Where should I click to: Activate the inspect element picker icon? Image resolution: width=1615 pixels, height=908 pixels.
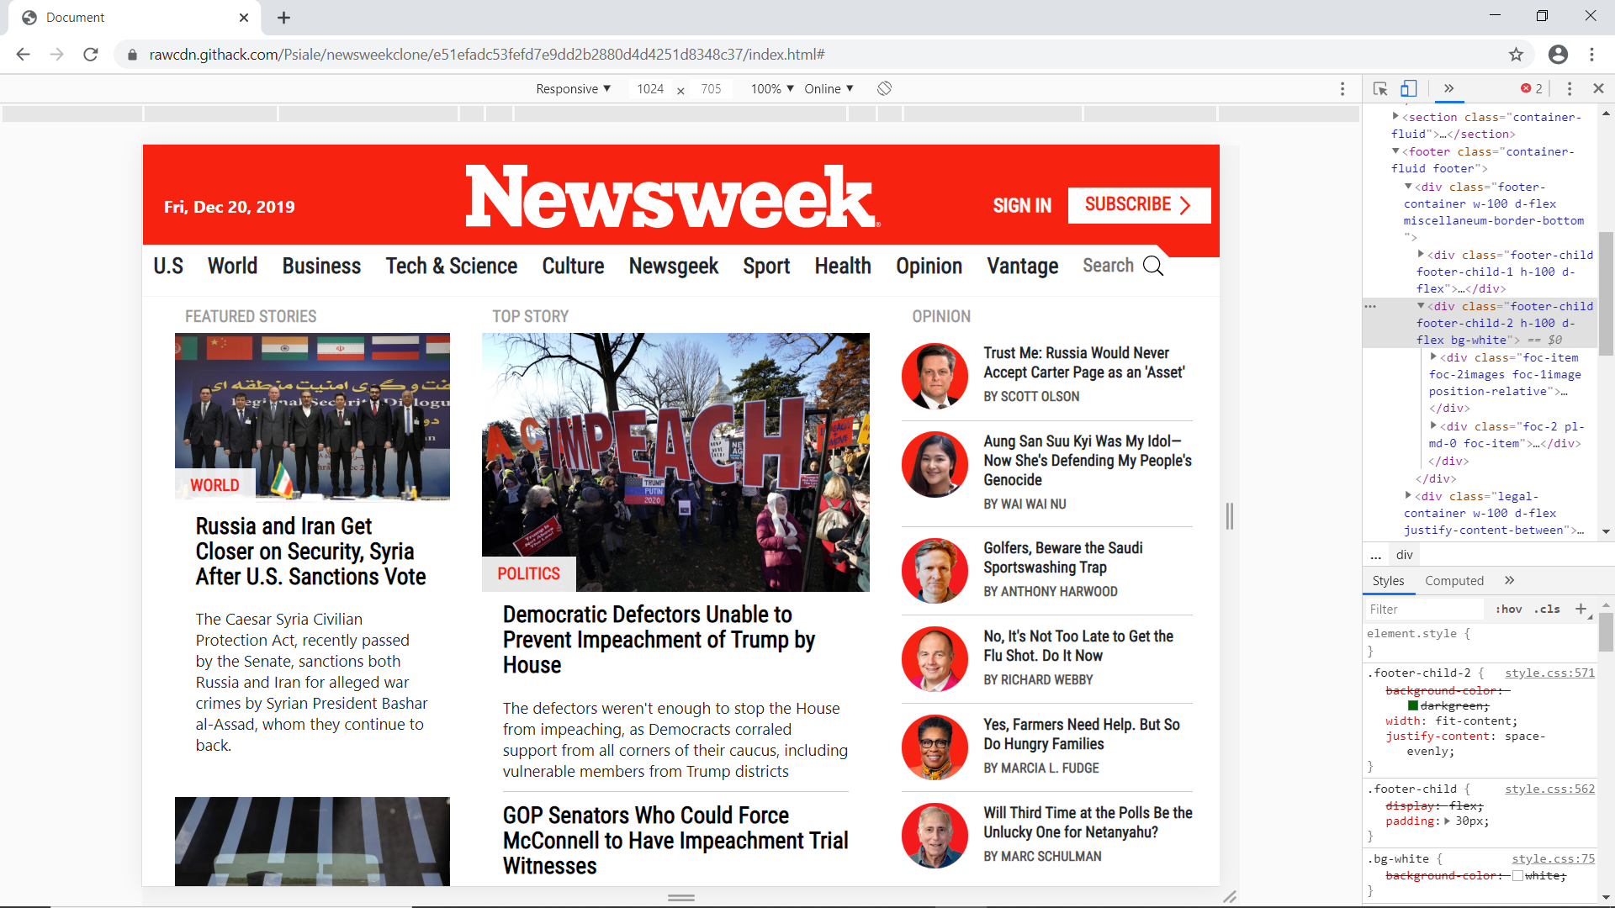[1380, 88]
